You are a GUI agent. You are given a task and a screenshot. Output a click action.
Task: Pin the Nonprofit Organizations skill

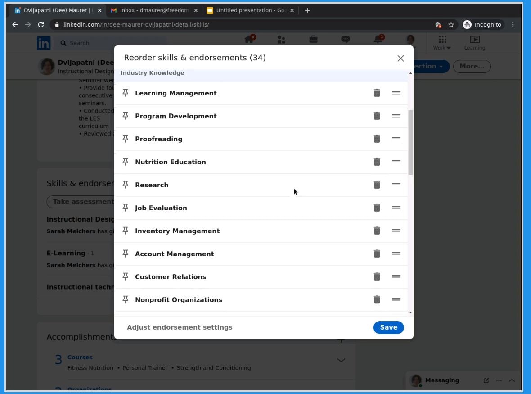coord(125,299)
